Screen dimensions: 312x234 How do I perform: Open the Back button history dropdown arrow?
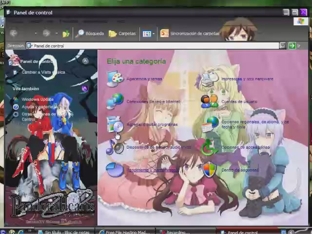coord(36,34)
